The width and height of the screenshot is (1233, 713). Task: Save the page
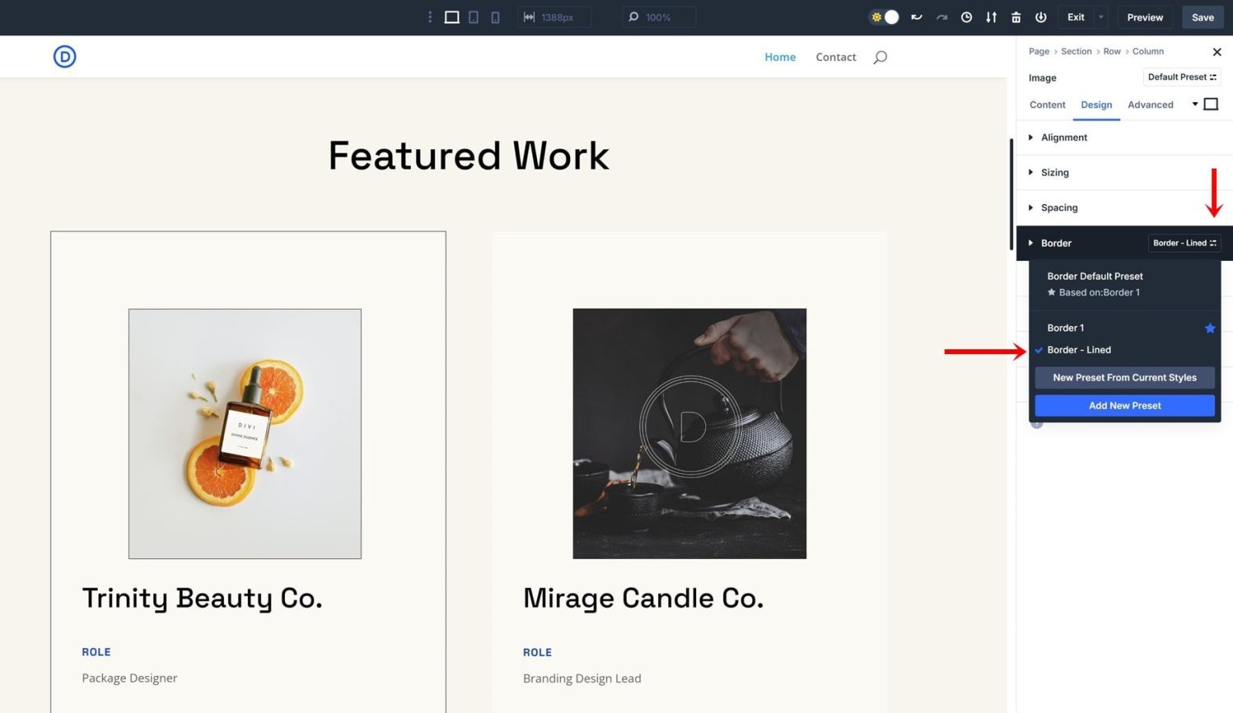coord(1202,17)
